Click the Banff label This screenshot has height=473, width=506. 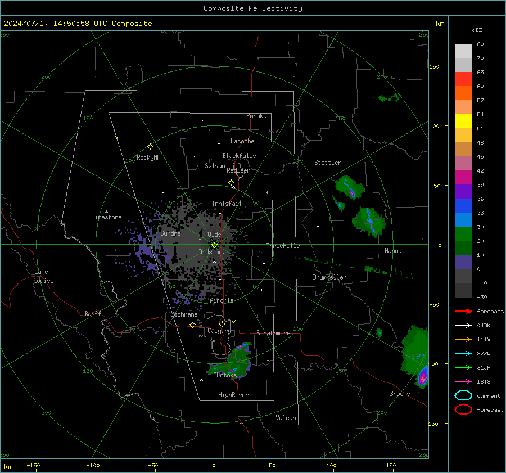[93, 314]
